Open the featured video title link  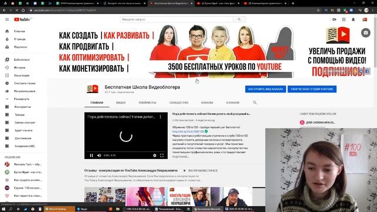click(x=211, y=114)
